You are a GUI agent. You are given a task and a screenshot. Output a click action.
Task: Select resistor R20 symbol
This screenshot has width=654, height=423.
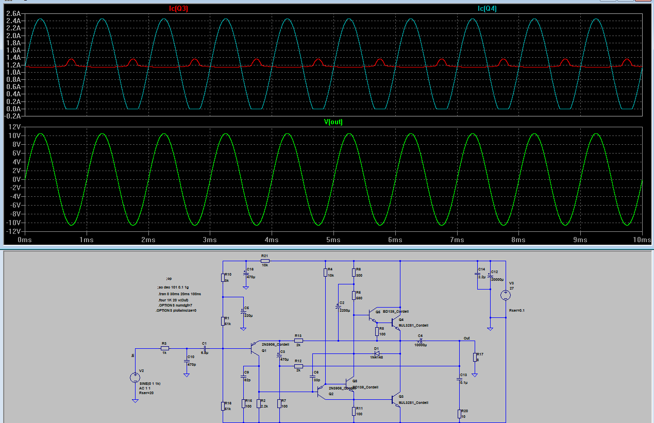pyautogui.click(x=459, y=414)
